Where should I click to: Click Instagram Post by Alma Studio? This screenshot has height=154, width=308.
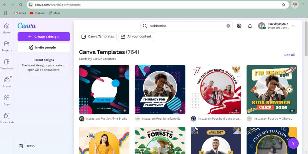[107, 119]
